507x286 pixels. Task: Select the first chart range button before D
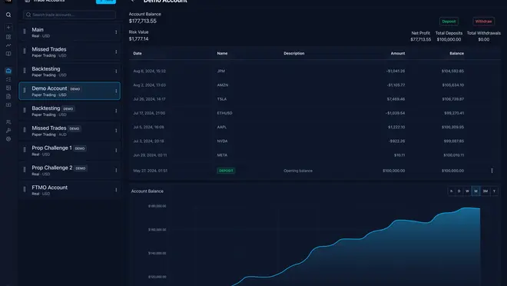point(451,191)
